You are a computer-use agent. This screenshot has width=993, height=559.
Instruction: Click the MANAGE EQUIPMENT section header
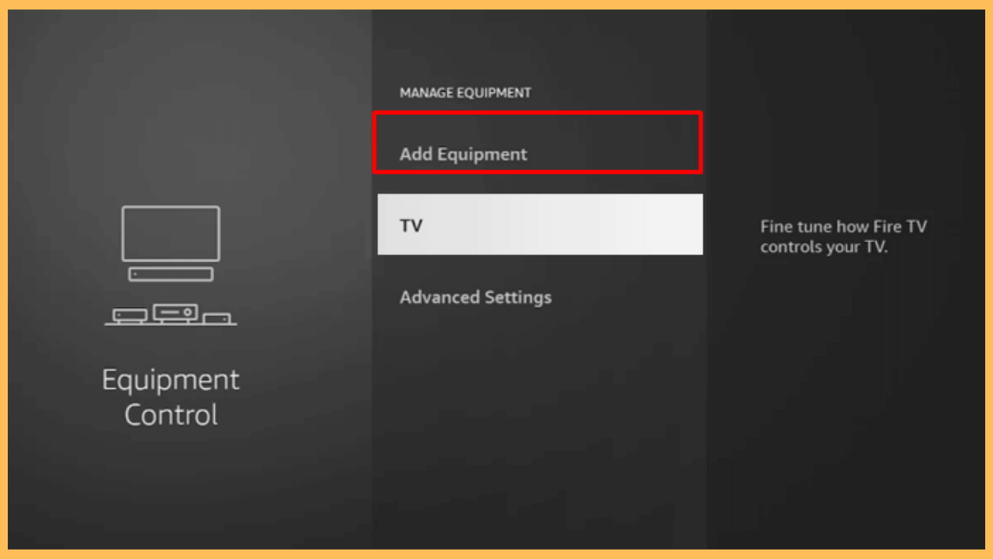[465, 92]
